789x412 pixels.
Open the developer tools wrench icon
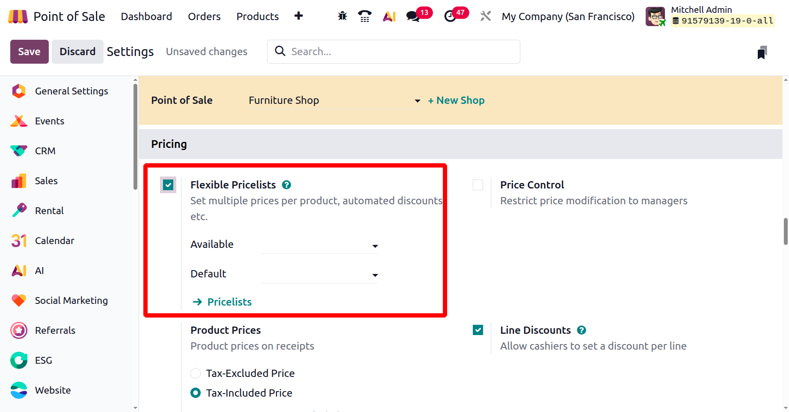point(485,16)
